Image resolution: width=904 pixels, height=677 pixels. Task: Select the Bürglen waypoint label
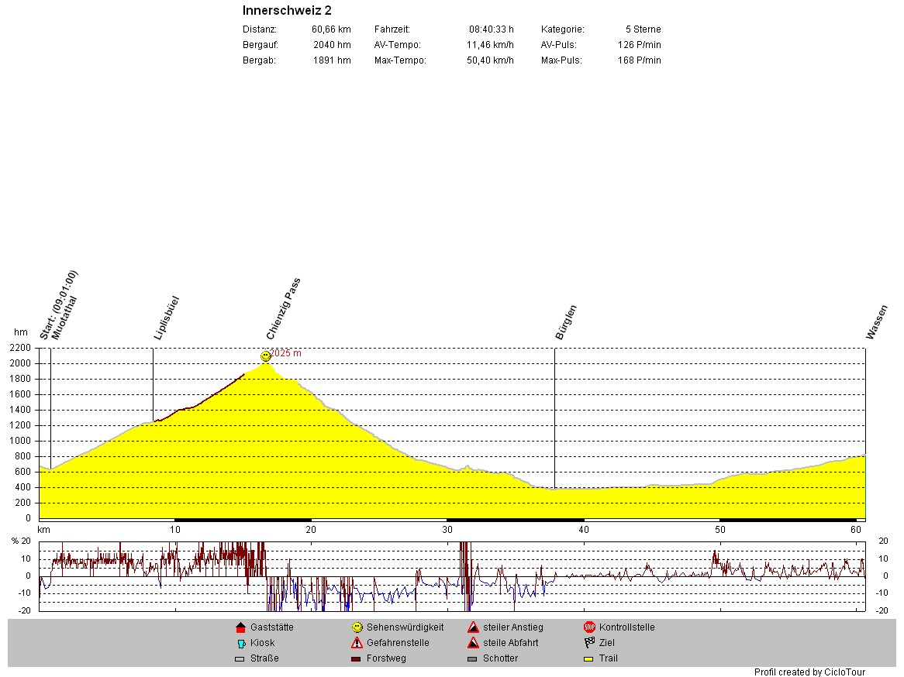pos(566,322)
